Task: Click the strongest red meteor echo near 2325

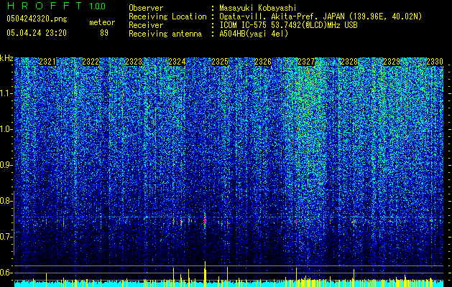Action: tap(205, 221)
